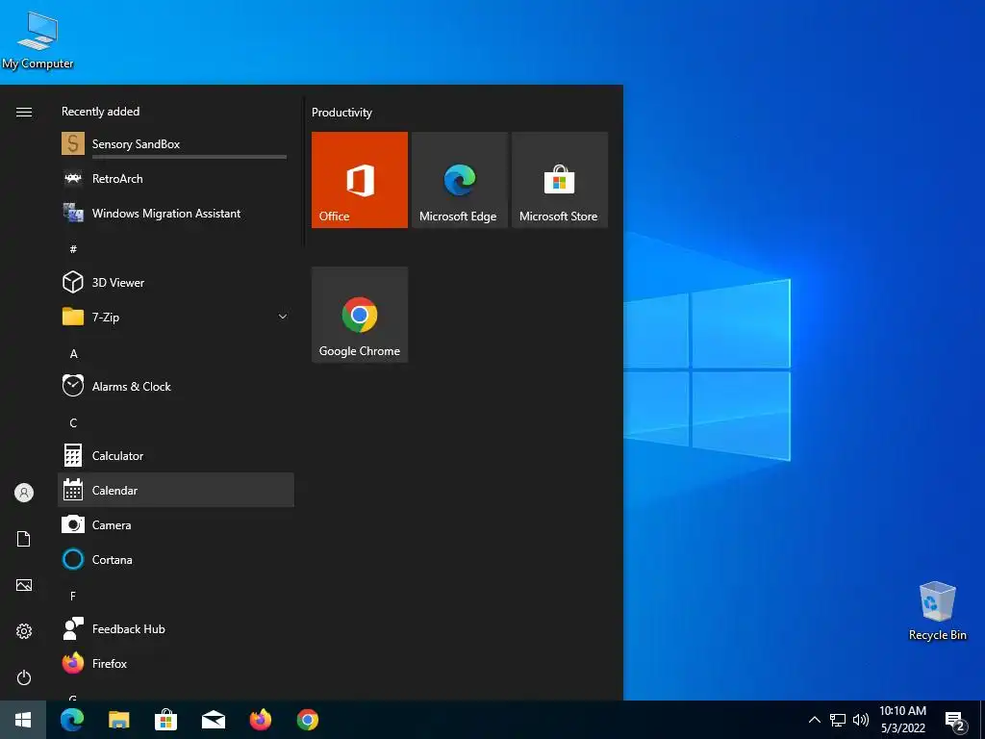Open Feedback Hub
The image size is (985, 739).
click(176, 628)
